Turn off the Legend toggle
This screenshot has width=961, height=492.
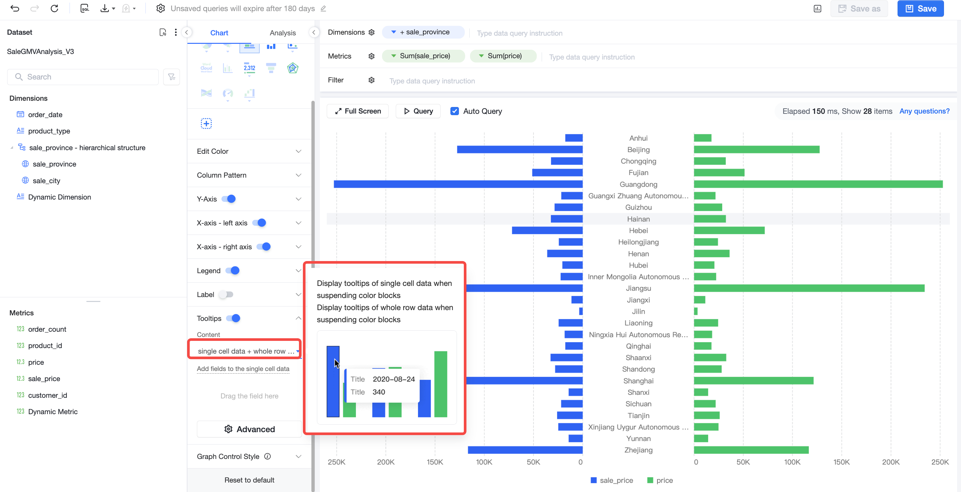click(233, 271)
